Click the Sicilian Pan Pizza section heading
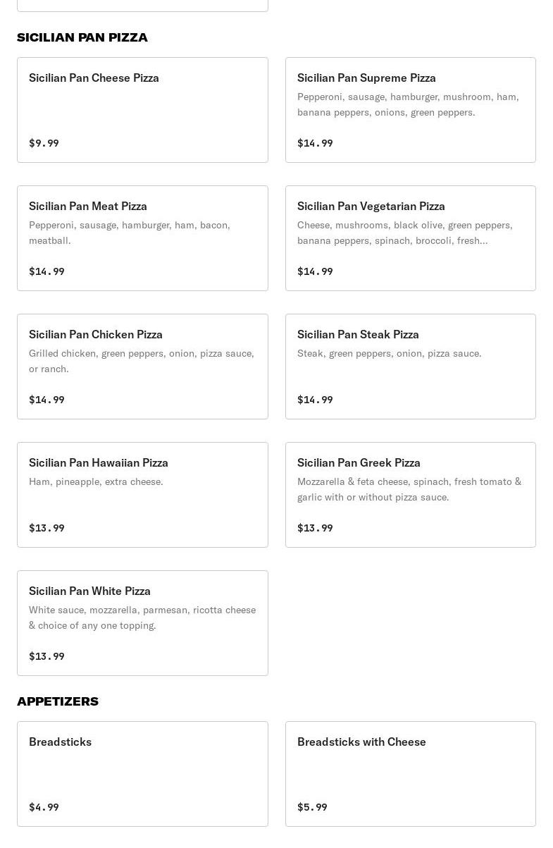This screenshot has height=848, width=553. pos(82,37)
